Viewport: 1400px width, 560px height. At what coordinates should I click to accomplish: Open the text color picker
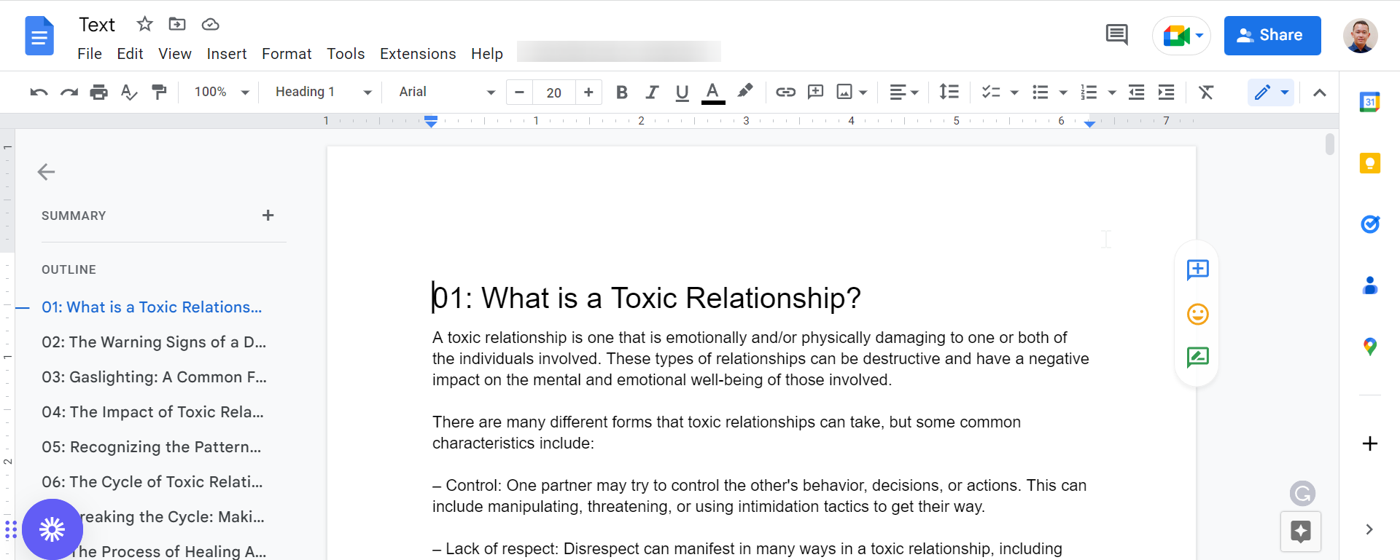point(713,92)
